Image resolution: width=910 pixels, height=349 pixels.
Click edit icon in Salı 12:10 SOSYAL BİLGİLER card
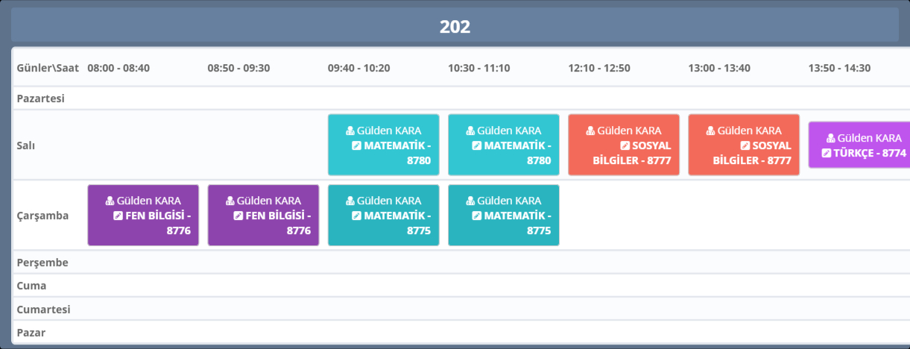(x=625, y=145)
